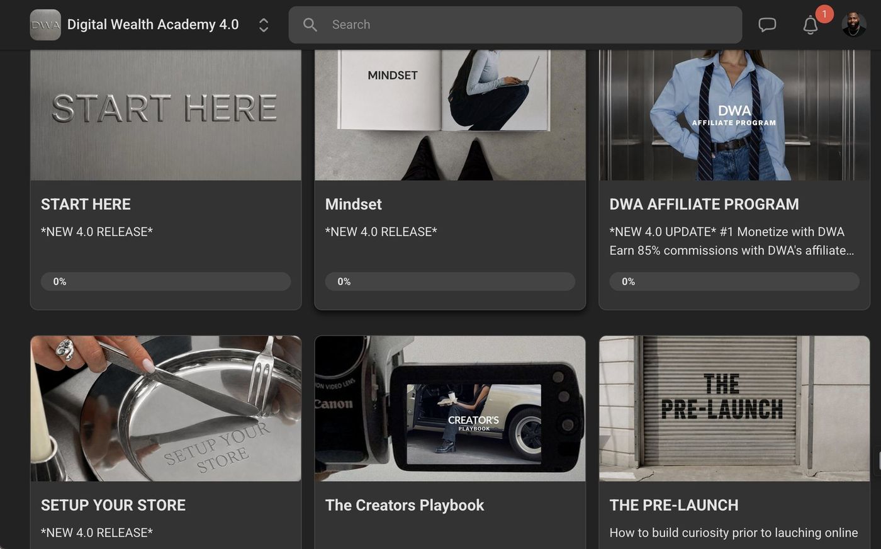Click the DWA AFFILIATE PROGRAM title
Image resolution: width=881 pixels, height=549 pixels.
(704, 204)
